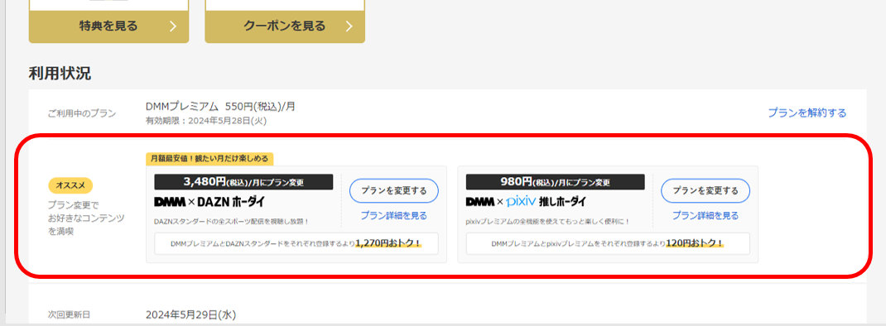Image resolution: width=886 pixels, height=326 pixels.
Task: Open the クーポンを見る button
Action: pyautogui.click(x=285, y=26)
